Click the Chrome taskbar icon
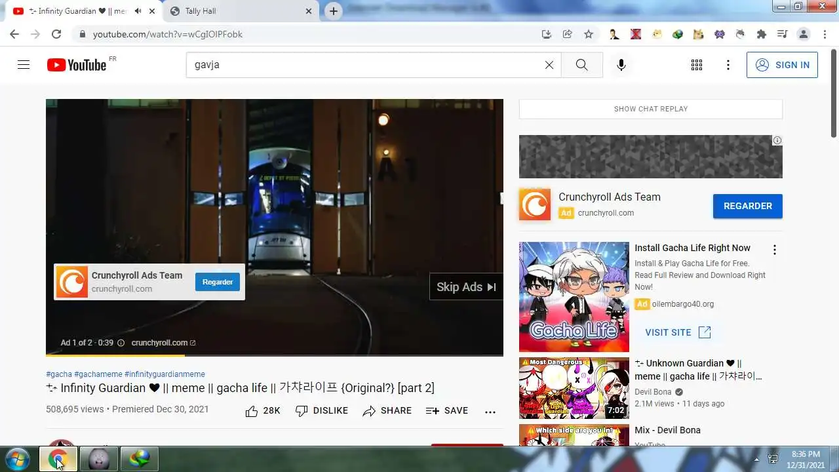This screenshot has height=472, width=839. pyautogui.click(x=58, y=459)
